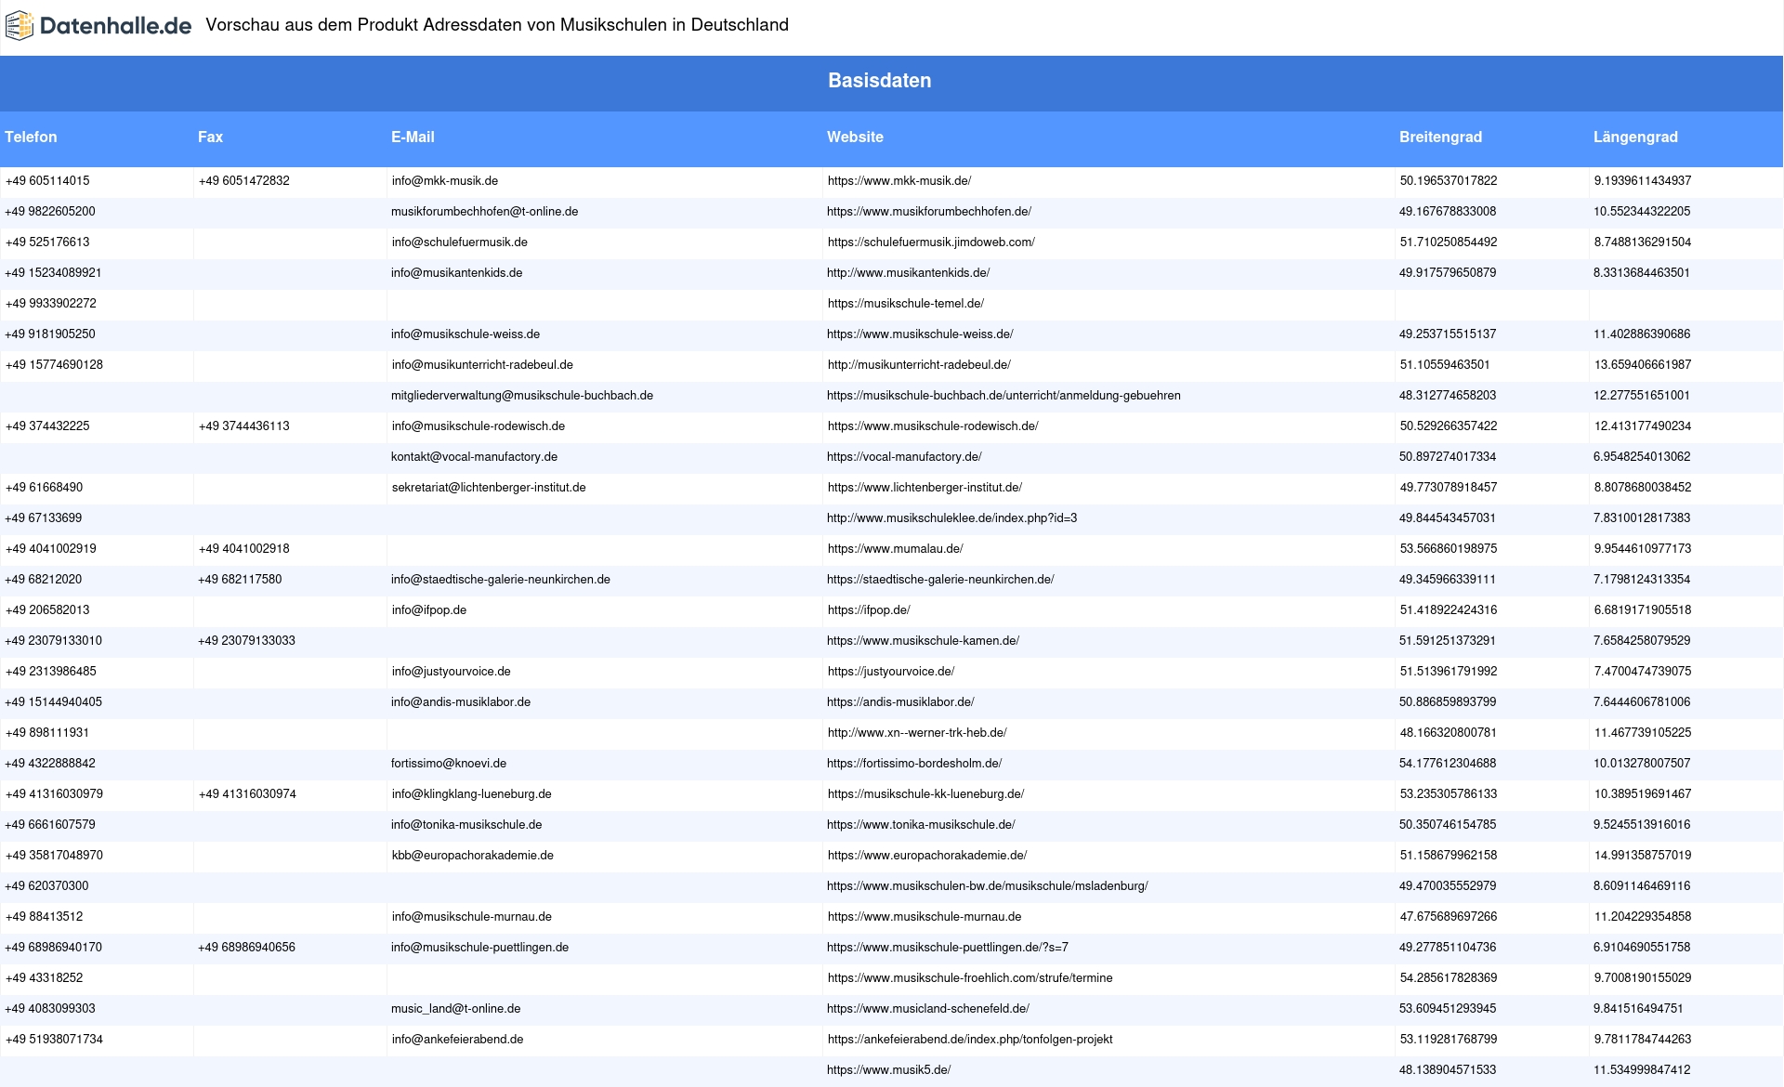The height and width of the screenshot is (1087, 1784).
Task: Click the phone number +49 605114015
Action: click(x=47, y=181)
